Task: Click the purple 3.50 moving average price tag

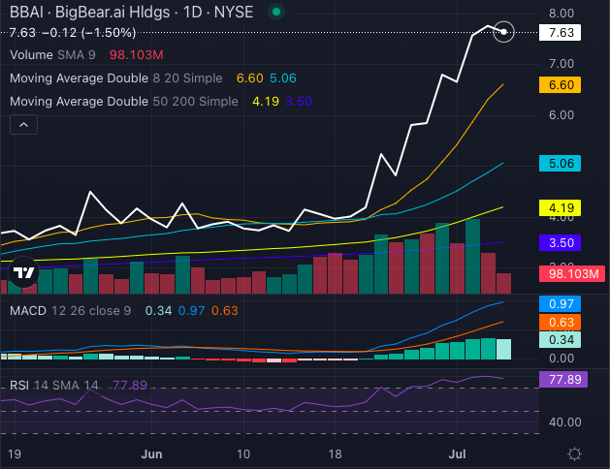Action: 560,243
